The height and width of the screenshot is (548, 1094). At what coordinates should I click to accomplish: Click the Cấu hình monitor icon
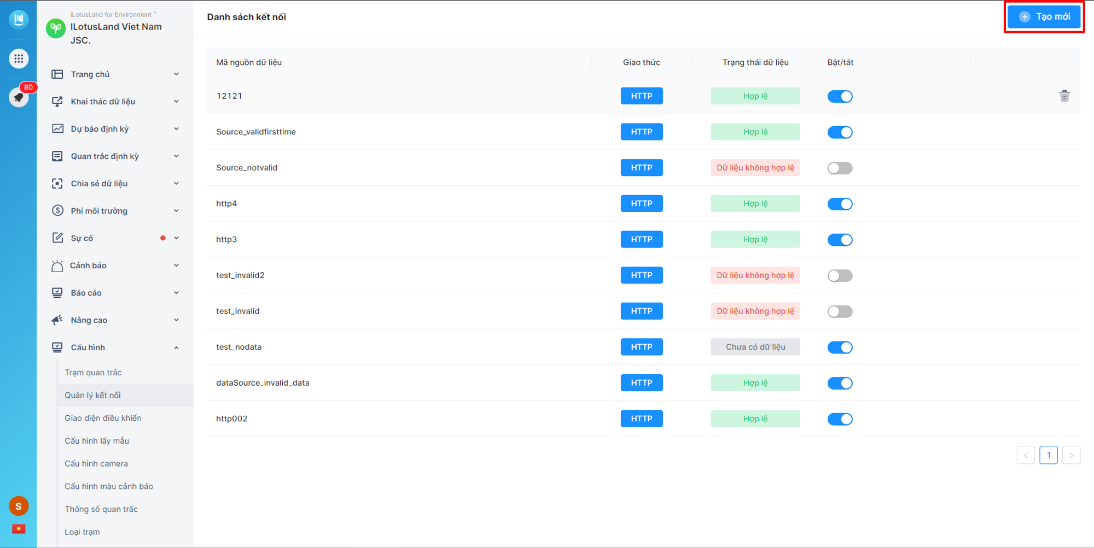[x=57, y=347]
